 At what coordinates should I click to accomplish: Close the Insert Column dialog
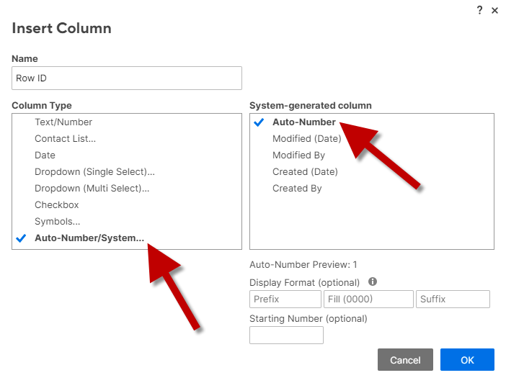494,11
